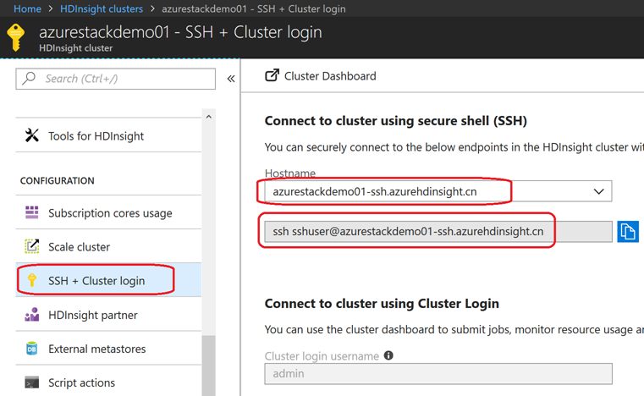Open Subscription cores usage

[108, 212]
